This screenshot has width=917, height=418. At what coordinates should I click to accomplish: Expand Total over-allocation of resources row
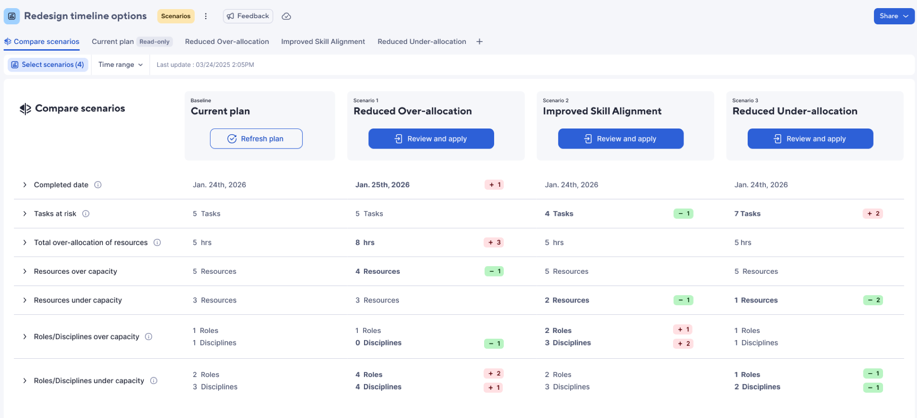25,243
